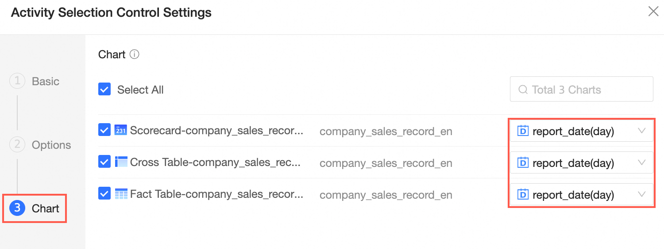Expand the Fact Table report_date dropdown arrow
This screenshot has height=249, width=664.
point(641,195)
